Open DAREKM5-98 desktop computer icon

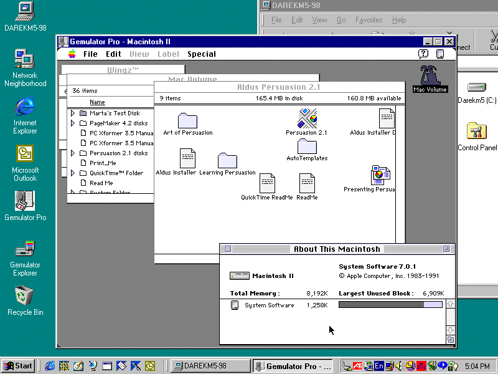[25, 11]
